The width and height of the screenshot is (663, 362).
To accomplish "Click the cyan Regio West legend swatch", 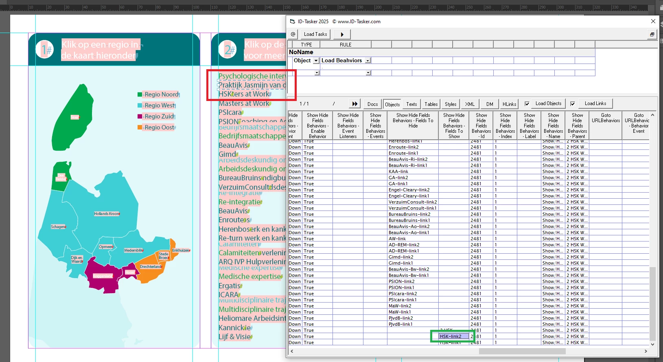I will [x=140, y=105].
